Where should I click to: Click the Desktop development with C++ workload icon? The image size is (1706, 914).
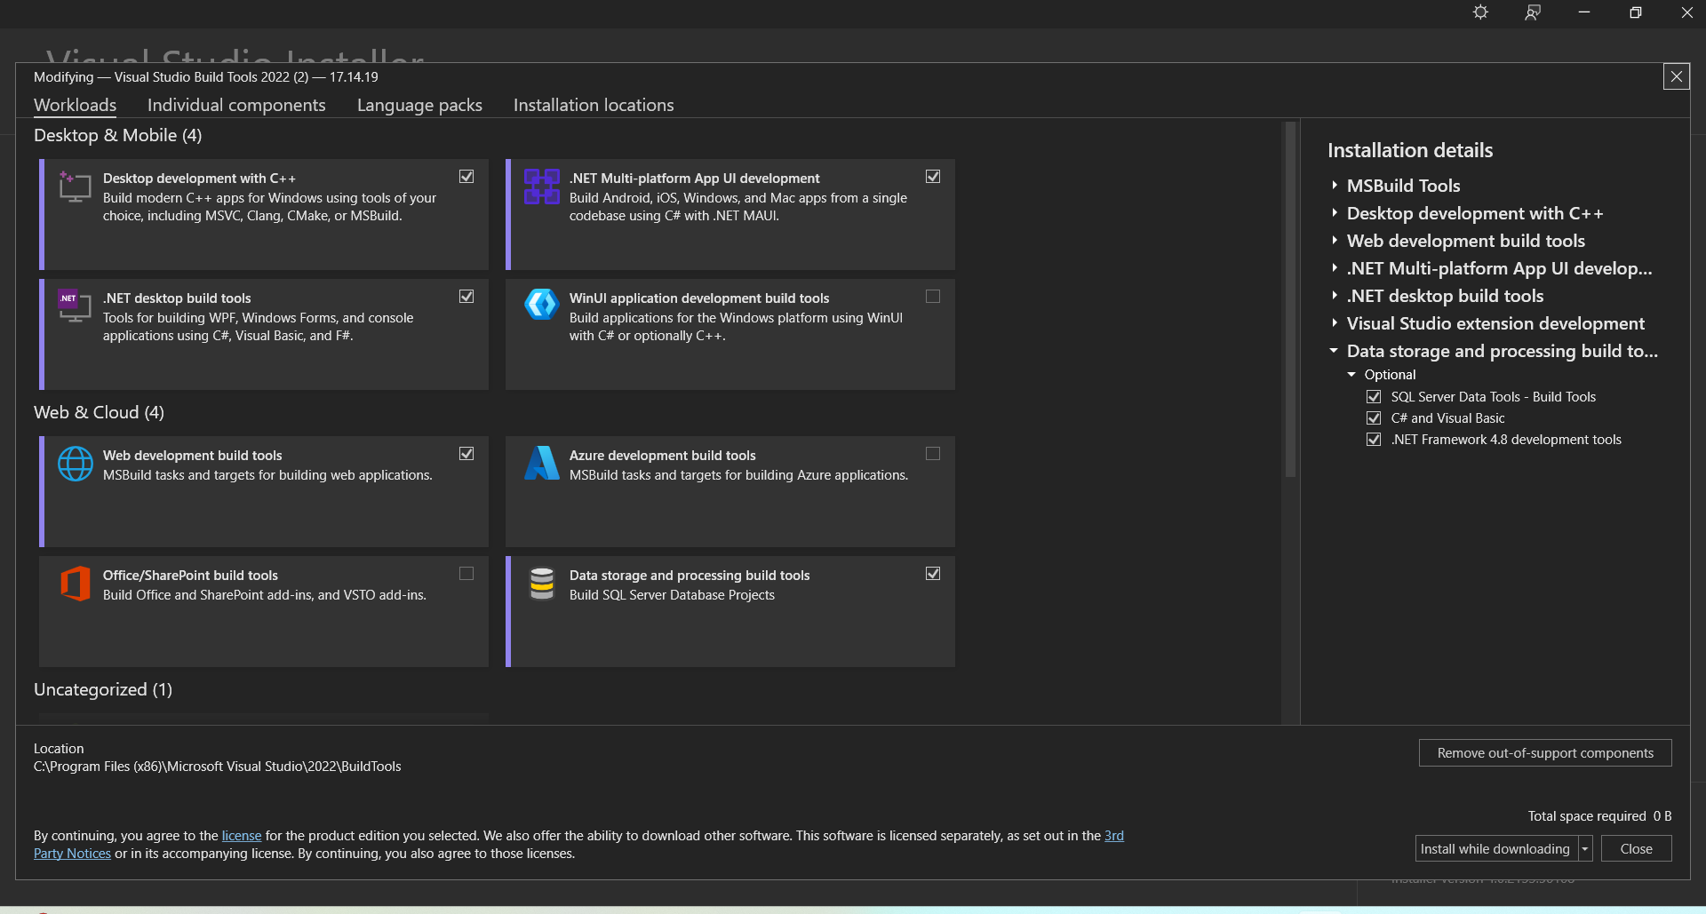(76, 187)
